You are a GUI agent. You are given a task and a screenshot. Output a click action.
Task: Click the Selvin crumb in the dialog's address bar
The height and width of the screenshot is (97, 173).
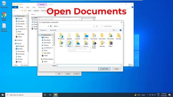tap(56, 26)
